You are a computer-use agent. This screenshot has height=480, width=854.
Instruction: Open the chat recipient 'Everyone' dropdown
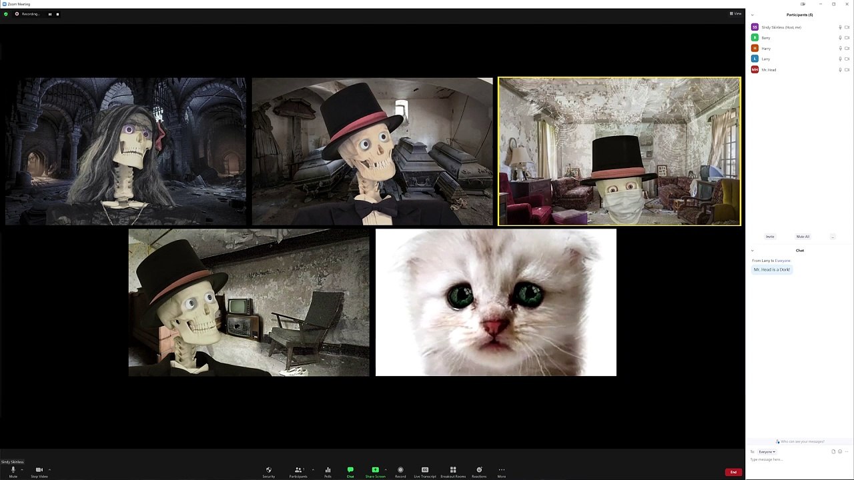(x=767, y=452)
